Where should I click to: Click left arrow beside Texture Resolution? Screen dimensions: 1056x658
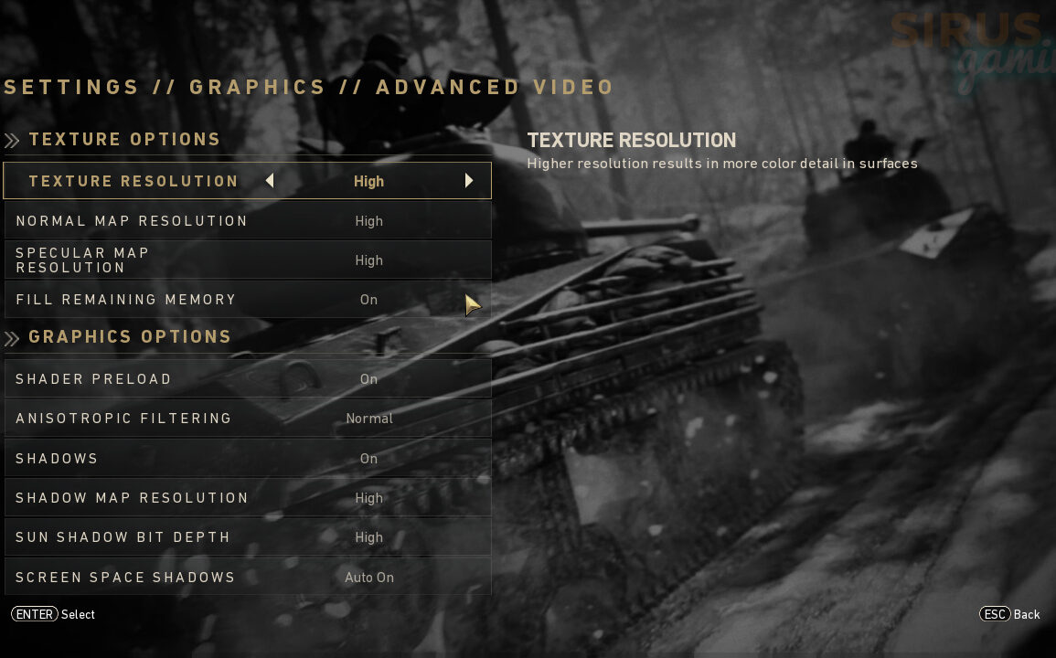point(270,181)
